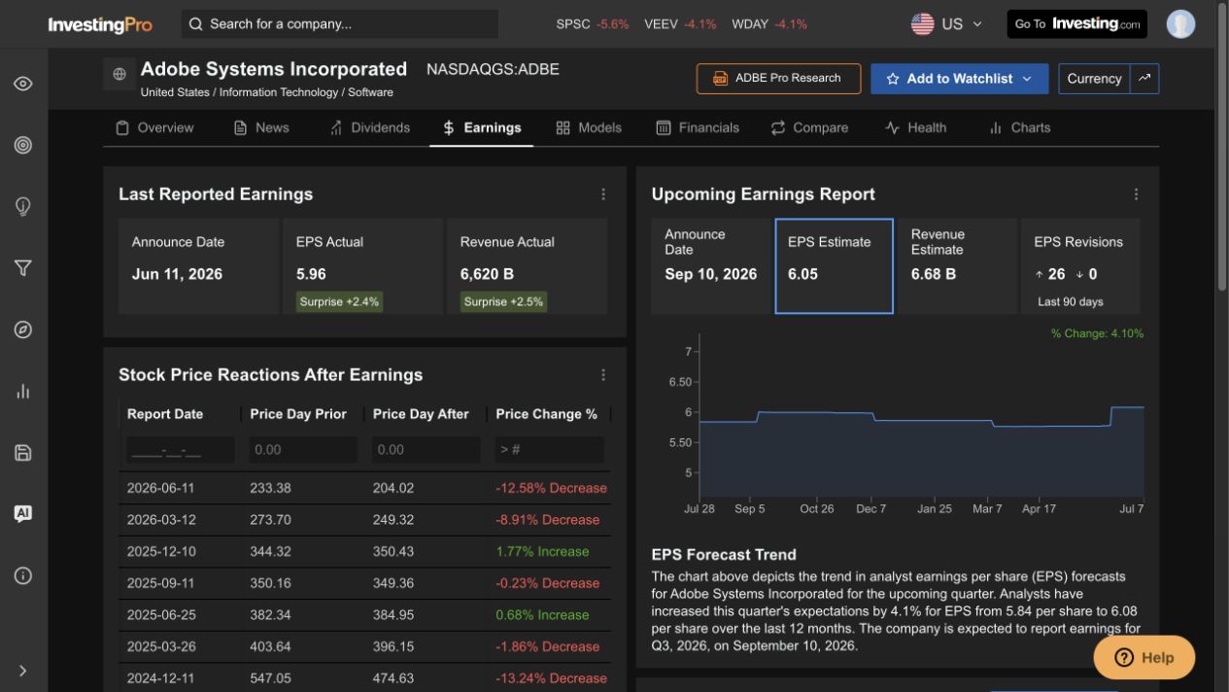The height and width of the screenshot is (692, 1229).
Task: Select the Earnings tab
Action: click(x=481, y=127)
